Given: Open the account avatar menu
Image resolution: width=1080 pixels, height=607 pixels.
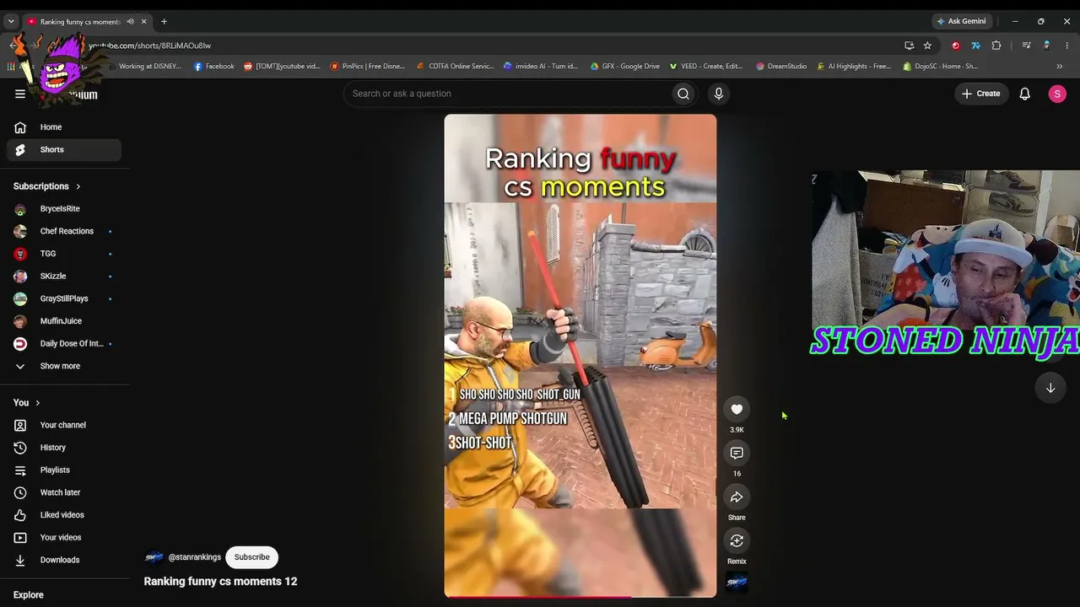Looking at the screenshot, I should [1057, 94].
